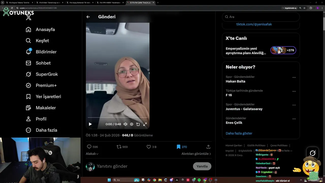
Task: Open Anasayfa in the sidebar
Action: click(x=40, y=29)
